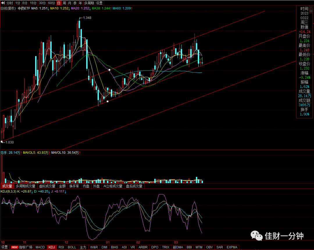This screenshot has height=250, width=314.
Task: Switch indicator to DPO
Action: click(155, 247)
